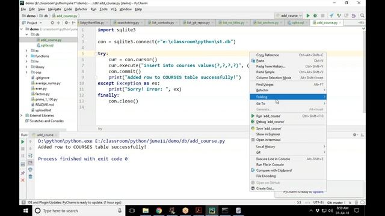Open PyCharm from the Windows taskbar
The height and width of the screenshot is (216, 385).
click(212, 211)
